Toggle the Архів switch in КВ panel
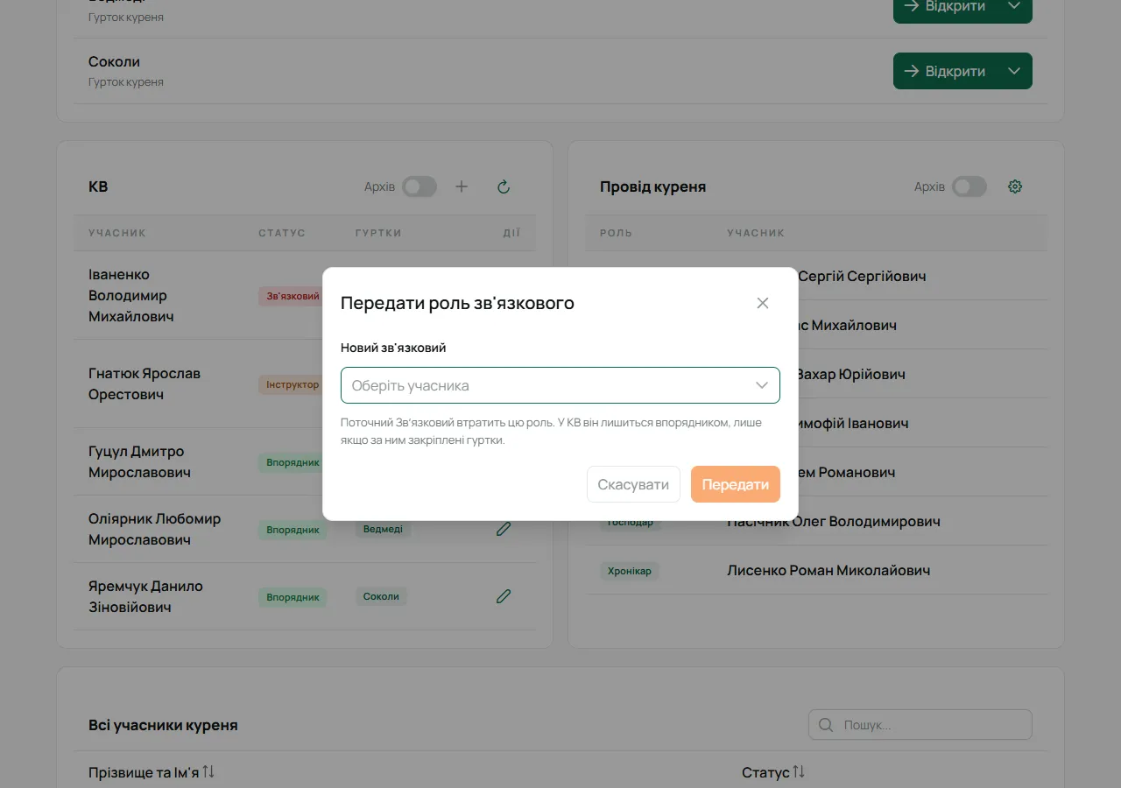 pos(419,186)
